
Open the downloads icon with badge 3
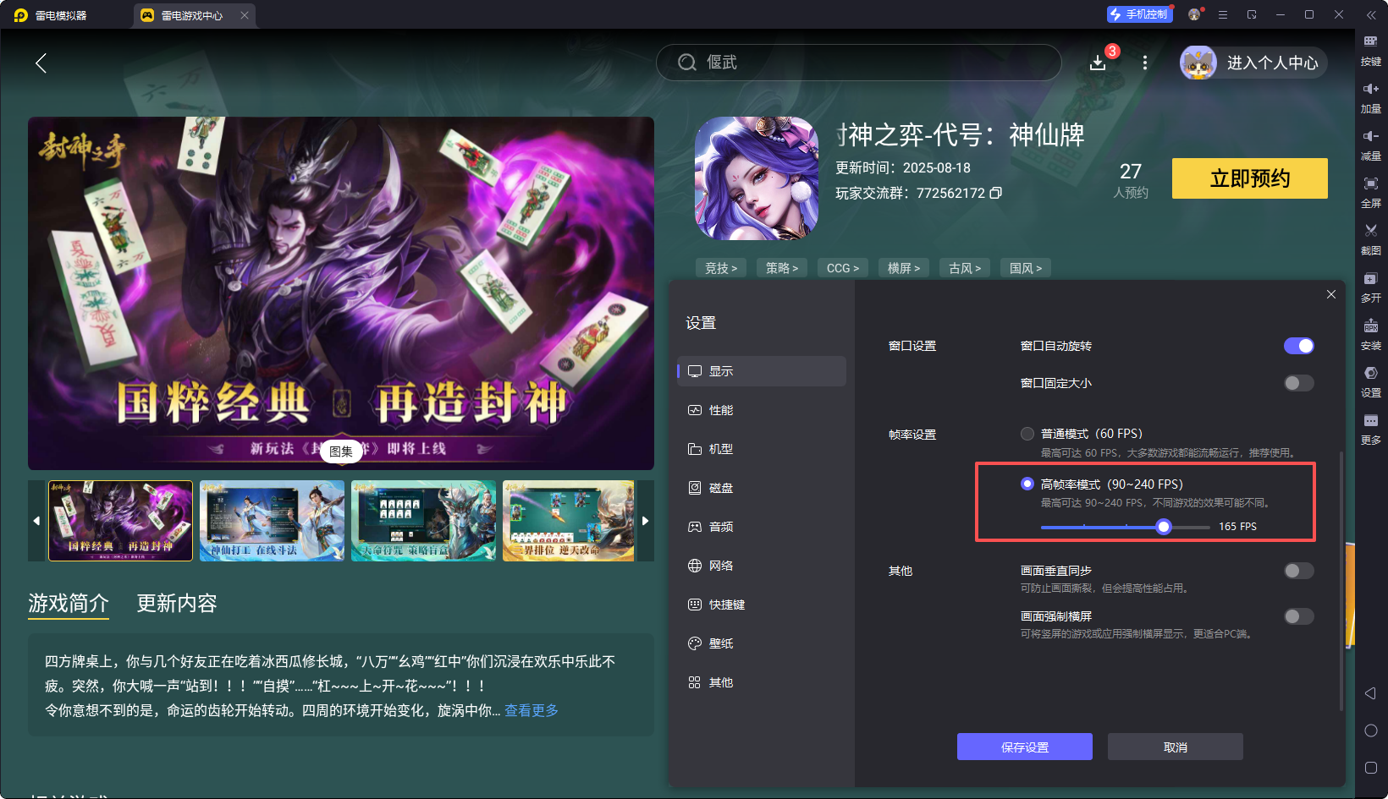click(x=1098, y=63)
